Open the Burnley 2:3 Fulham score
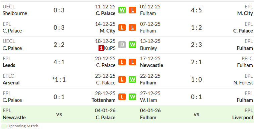Image resolution: width=254 pixels, height=131 pixels. 196,45
